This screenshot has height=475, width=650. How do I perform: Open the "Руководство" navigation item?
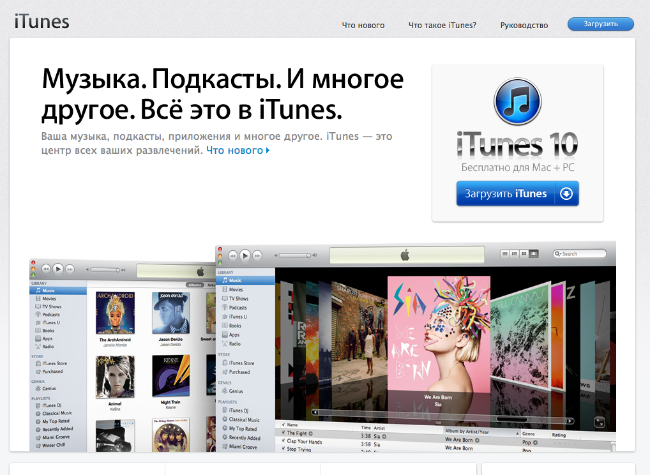coord(524,26)
